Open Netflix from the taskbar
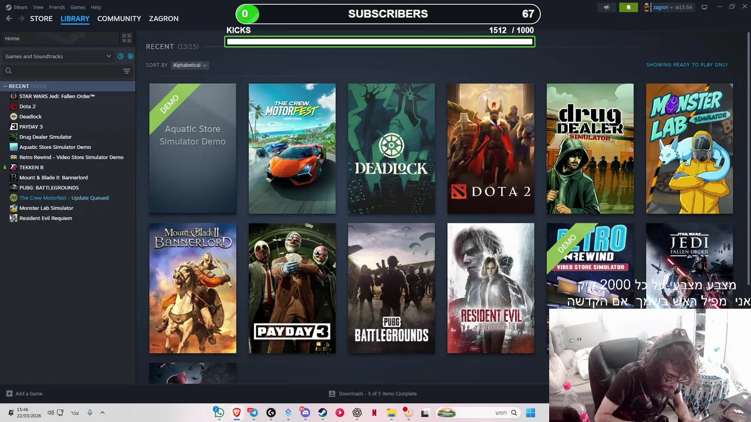The width and height of the screenshot is (751, 422). pos(374,413)
